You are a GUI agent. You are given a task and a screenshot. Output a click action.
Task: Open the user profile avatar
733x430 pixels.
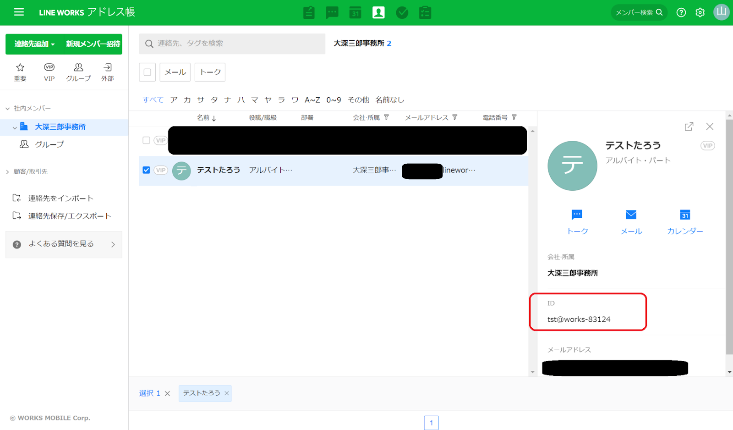click(722, 12)
